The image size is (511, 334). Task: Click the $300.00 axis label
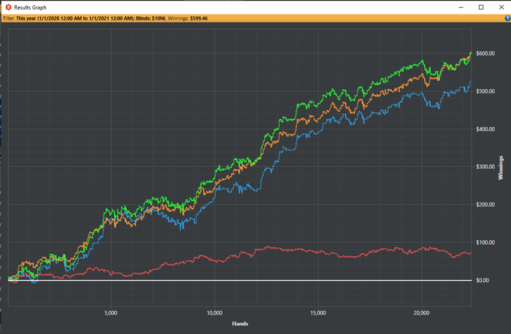[x=485, y=167]
